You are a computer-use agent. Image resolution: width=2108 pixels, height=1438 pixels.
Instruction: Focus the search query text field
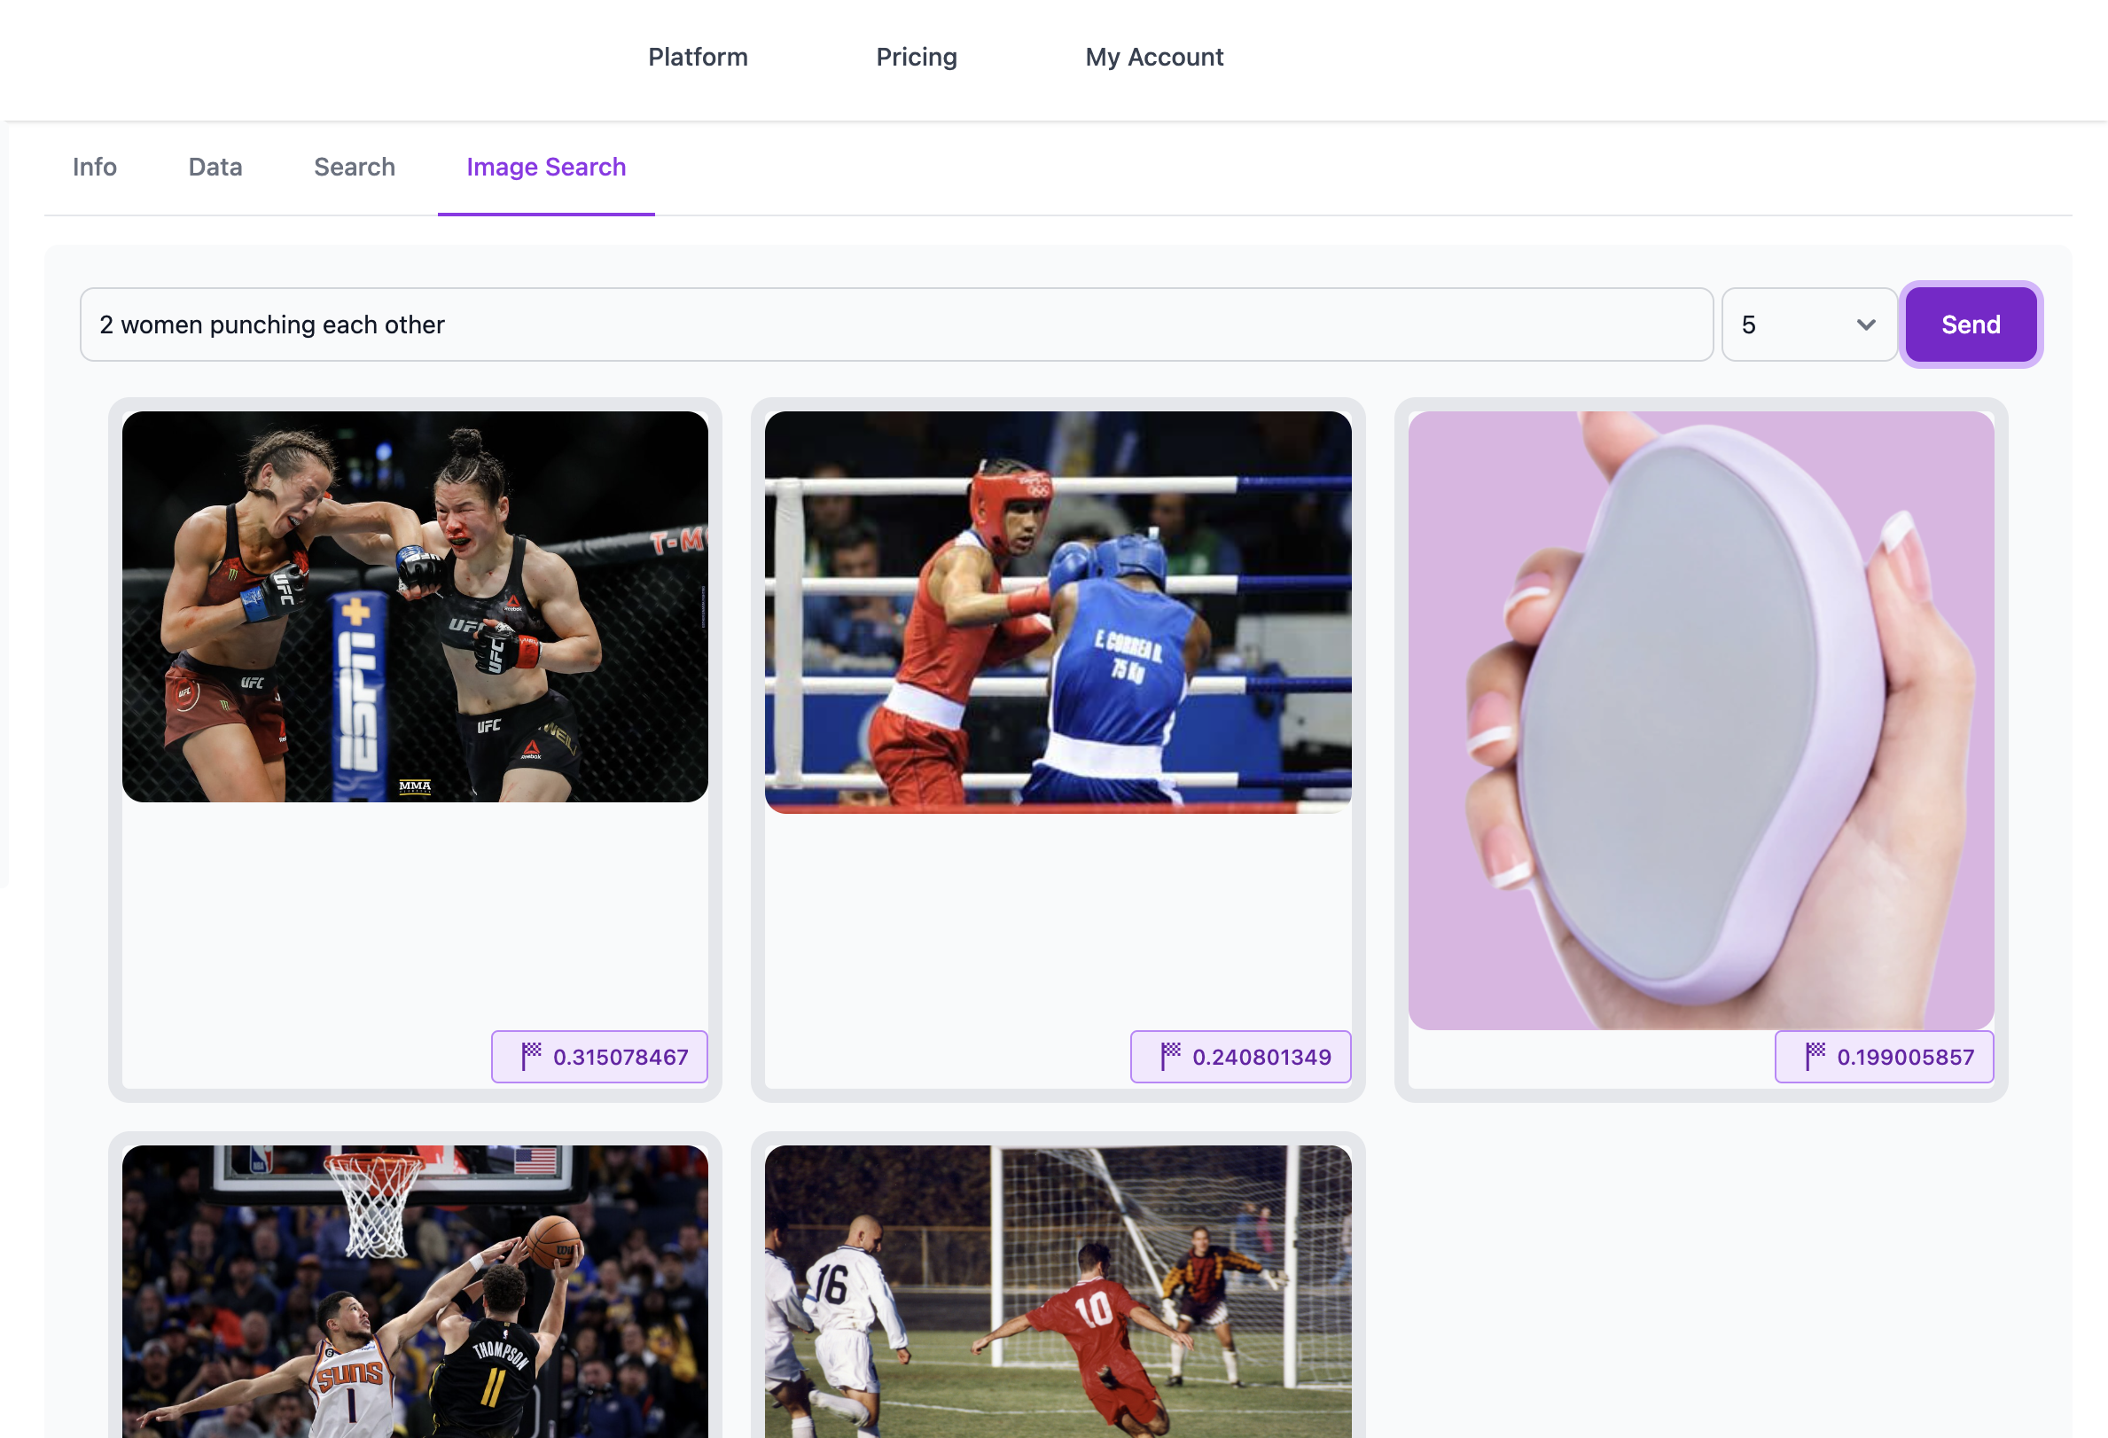895,324
